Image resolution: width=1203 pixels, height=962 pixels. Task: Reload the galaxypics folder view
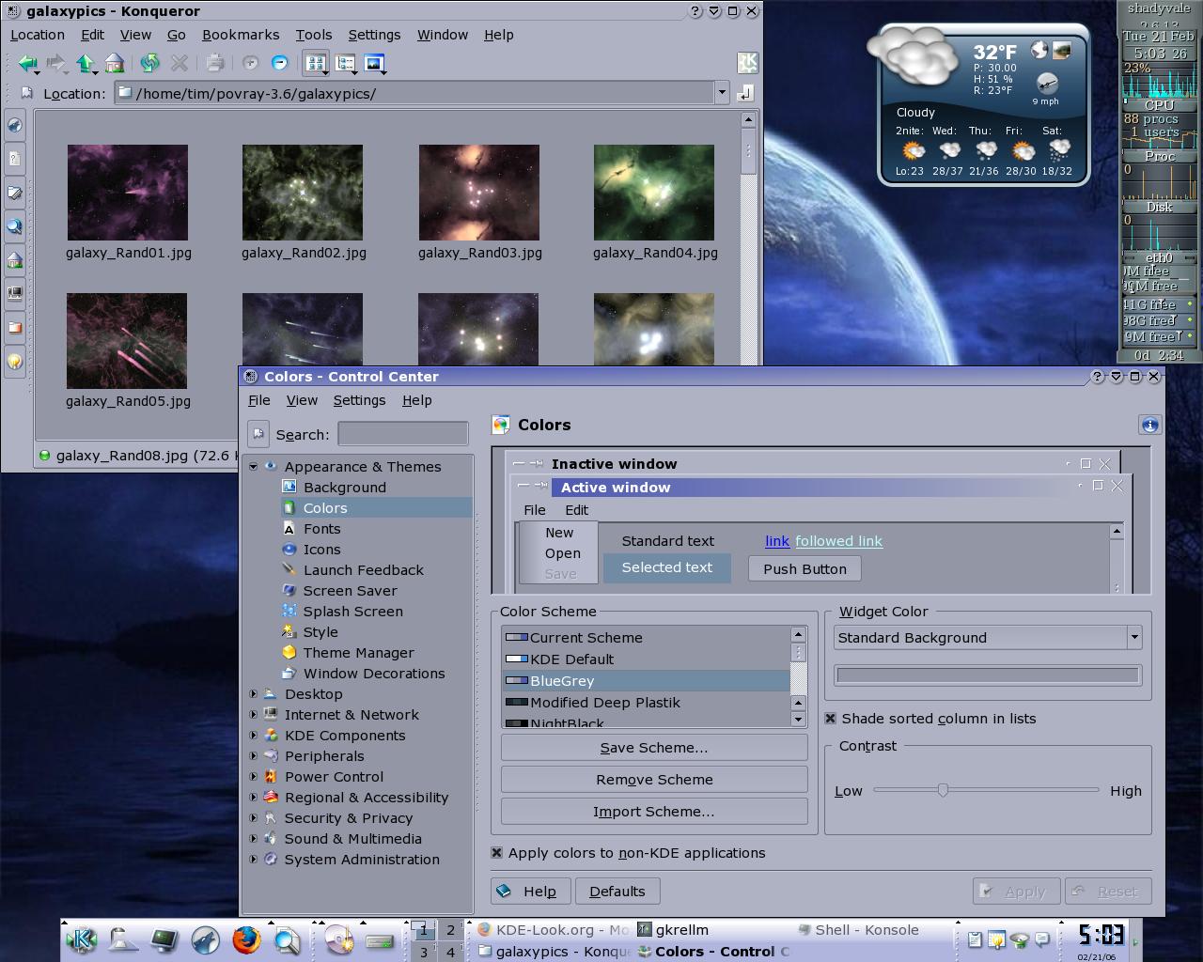coord(149,64)
